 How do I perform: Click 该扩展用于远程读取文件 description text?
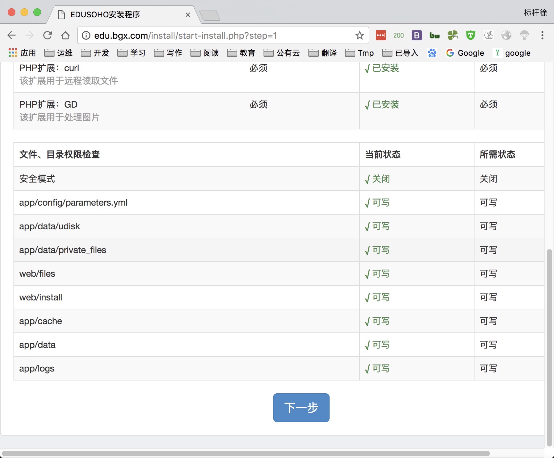(x=69, y=81)
